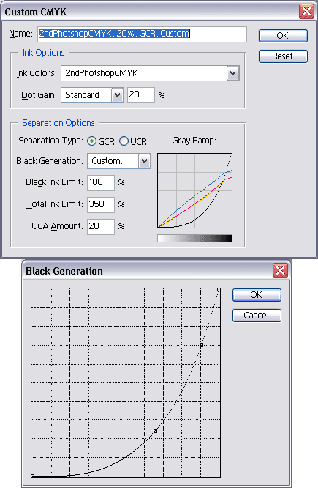Open the Ink Colors dropdown
Viewport: 318px width, 489px height.
click(x=232, y=73)
